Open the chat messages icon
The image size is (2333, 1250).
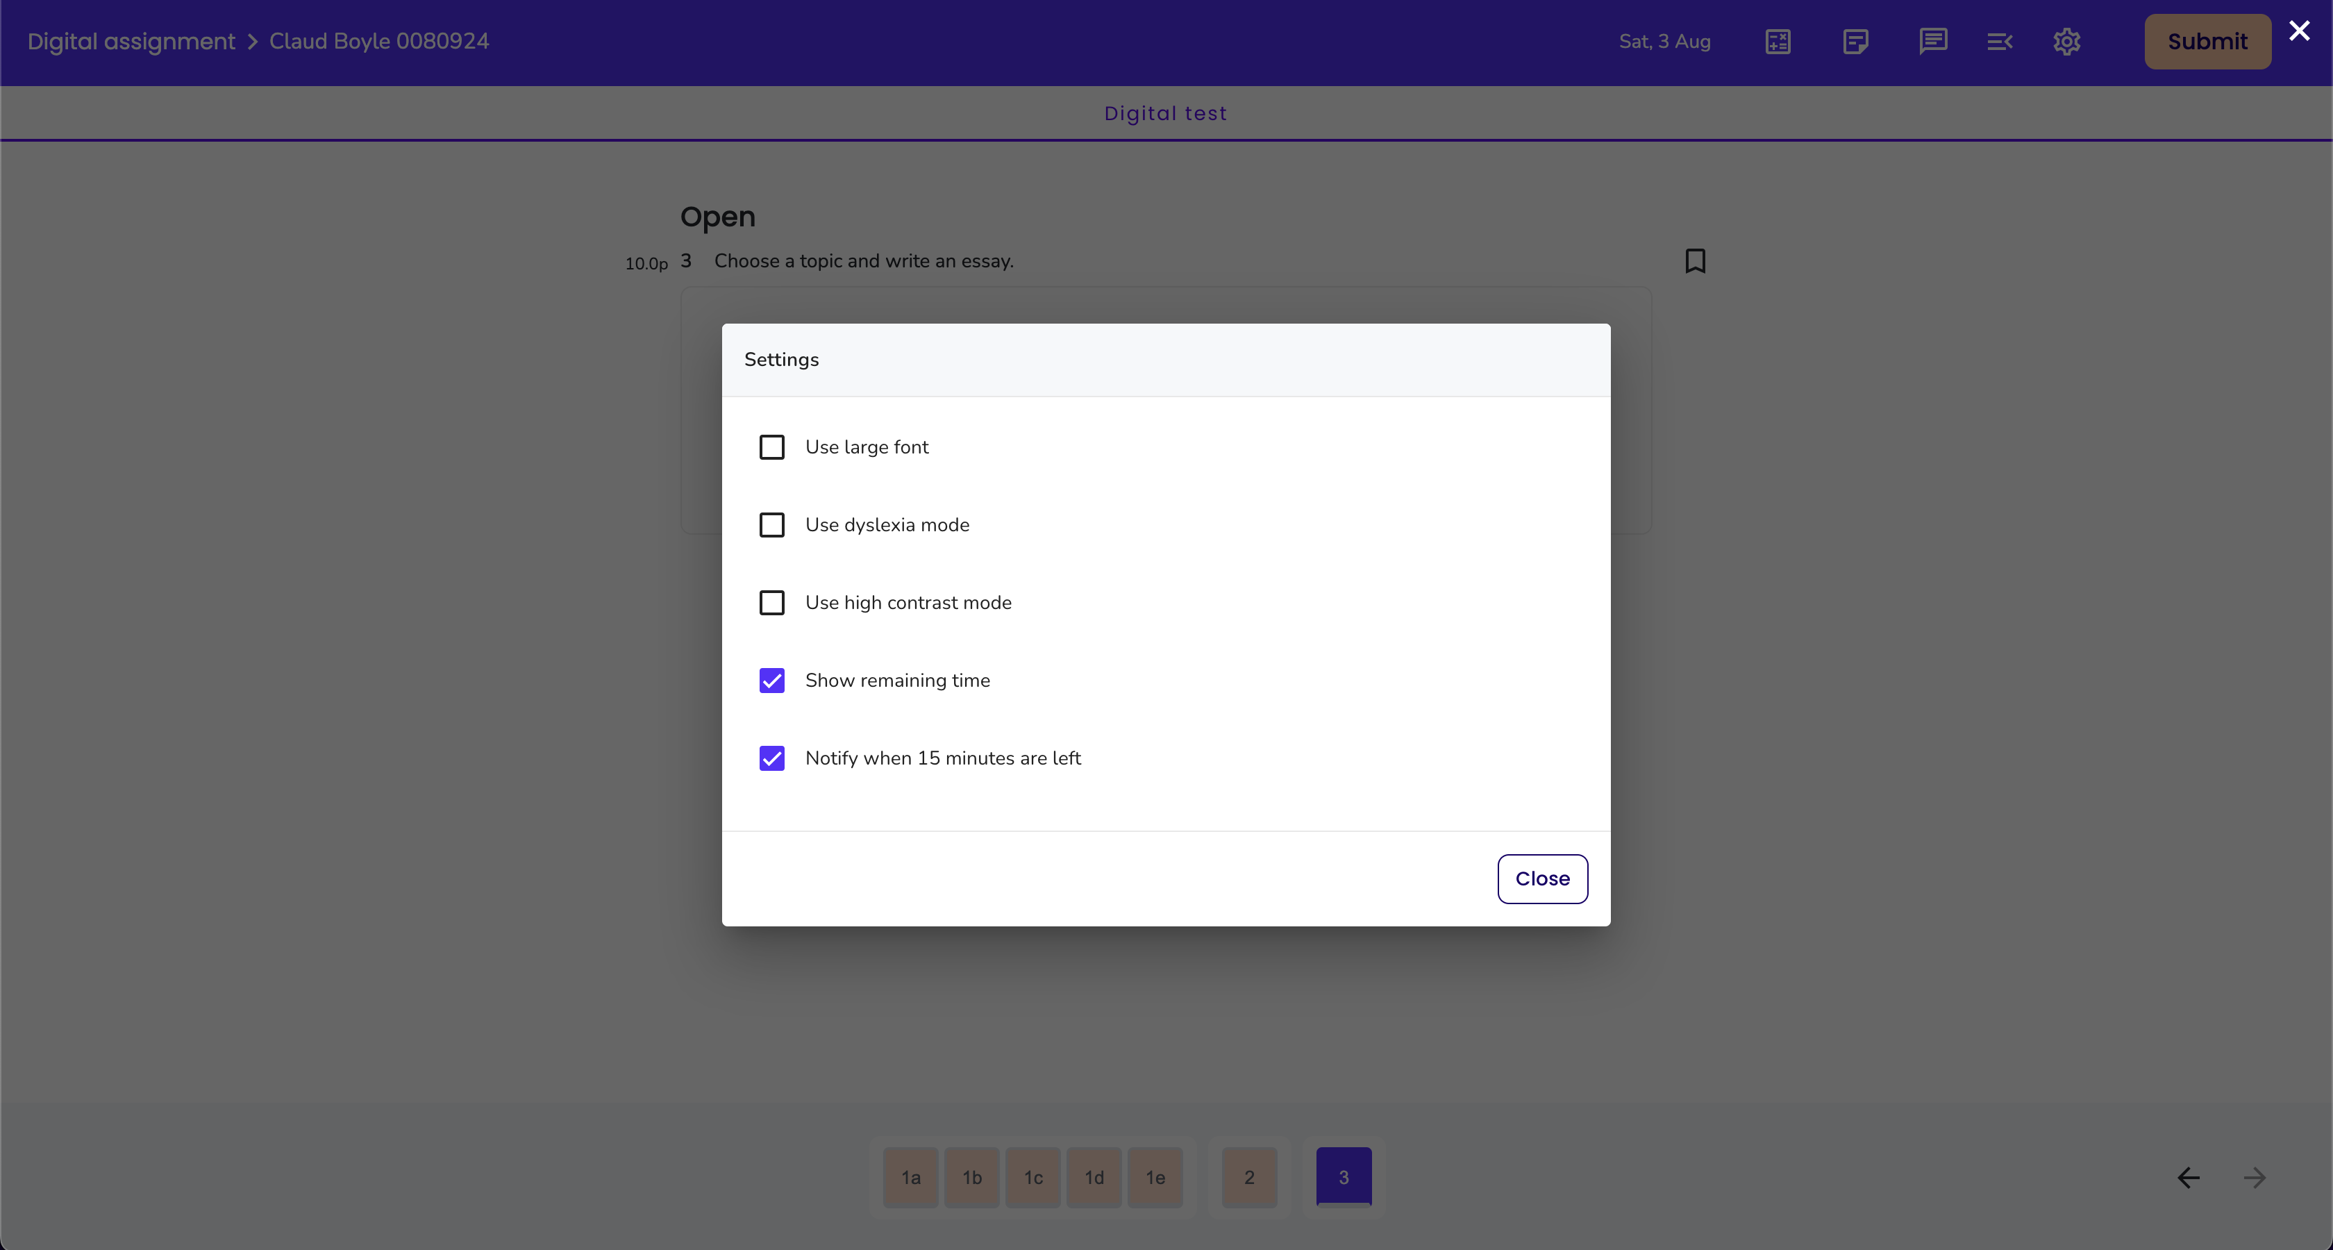pyautogui.click(x=1932, y=42)
